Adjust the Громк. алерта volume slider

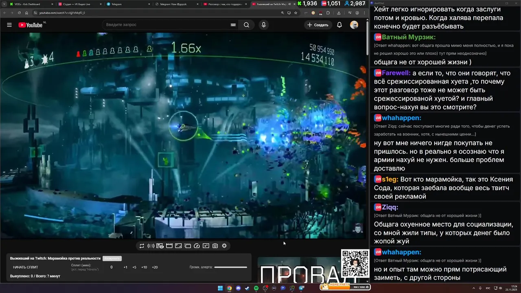point(231,267)
